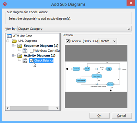Click the Check Balance diagram preview thumbnail
The image size is (137, 123).
96,77
